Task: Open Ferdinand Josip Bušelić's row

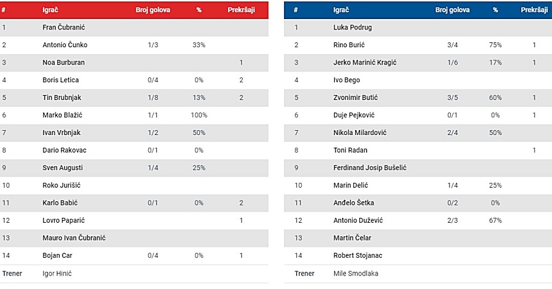Action: 418,168
